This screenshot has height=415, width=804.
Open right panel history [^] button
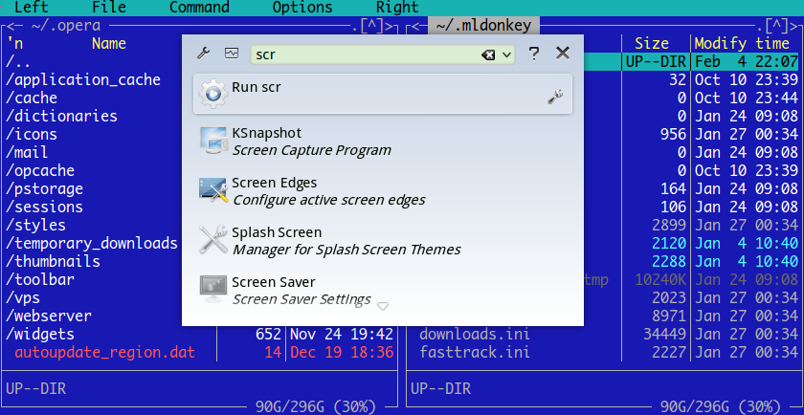[777, 26]
